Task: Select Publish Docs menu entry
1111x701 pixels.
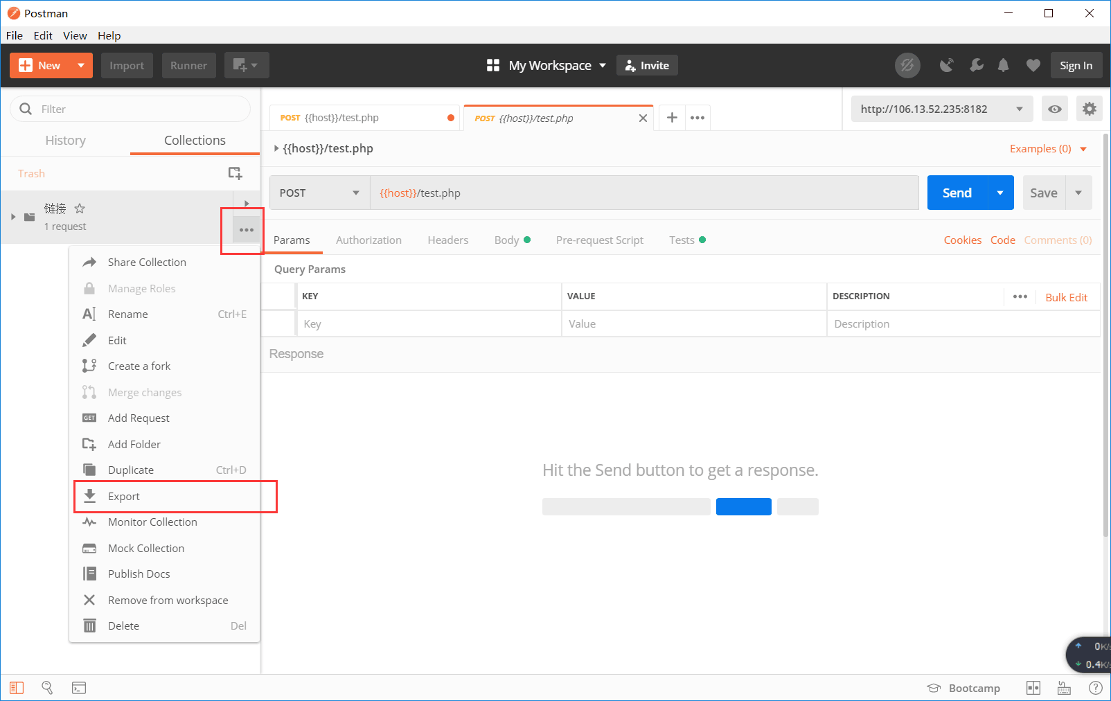Action: (x=164, y=574)
